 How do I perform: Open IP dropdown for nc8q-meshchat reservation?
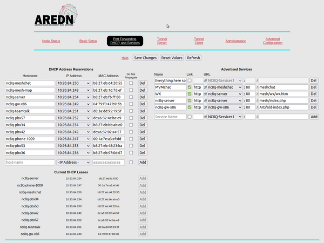tap(73, 83)
